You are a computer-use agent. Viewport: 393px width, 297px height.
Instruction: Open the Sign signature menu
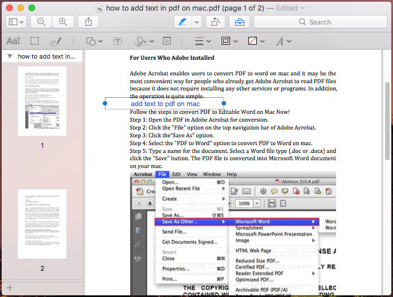coord(144,41)
